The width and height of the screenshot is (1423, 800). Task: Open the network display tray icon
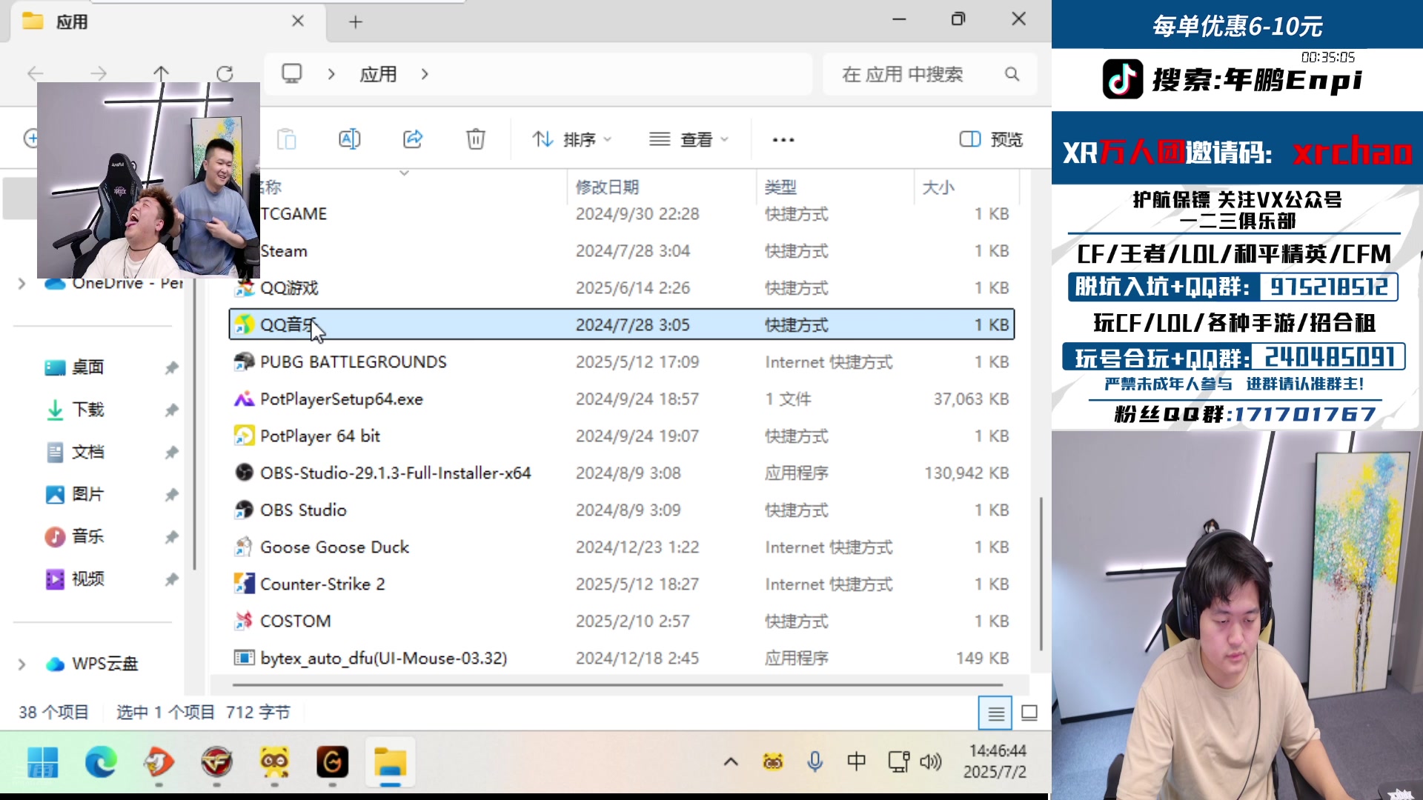pyautogui.click(x=898, y=761)
